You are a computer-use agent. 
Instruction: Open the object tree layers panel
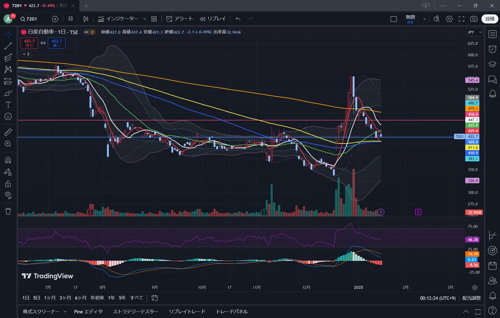pos(492,64)
